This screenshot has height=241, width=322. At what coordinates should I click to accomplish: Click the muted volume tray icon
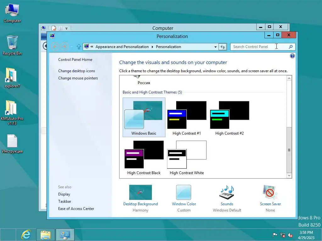[x=290, y=235]
